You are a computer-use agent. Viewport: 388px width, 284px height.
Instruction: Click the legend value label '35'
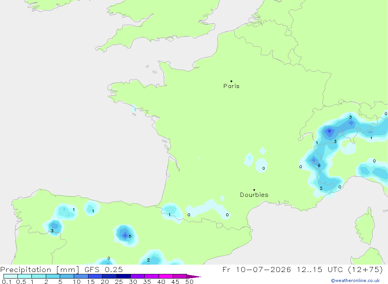pos(147,282)
